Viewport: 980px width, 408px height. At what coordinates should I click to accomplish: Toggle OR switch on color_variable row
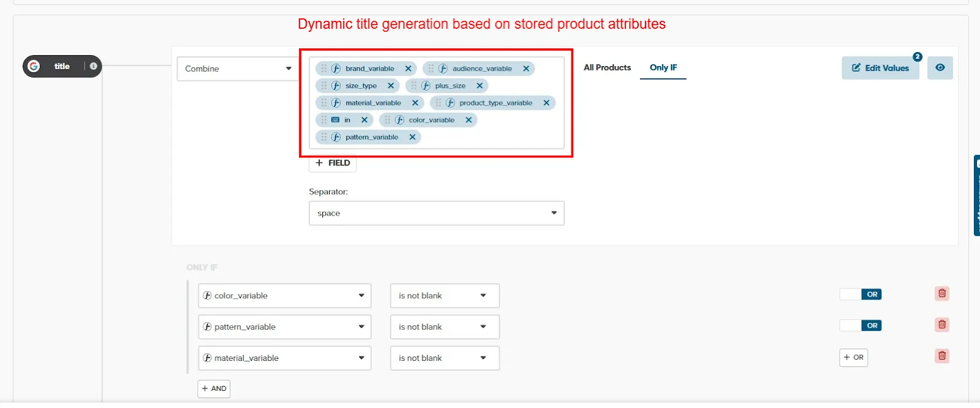coord(861,295)
